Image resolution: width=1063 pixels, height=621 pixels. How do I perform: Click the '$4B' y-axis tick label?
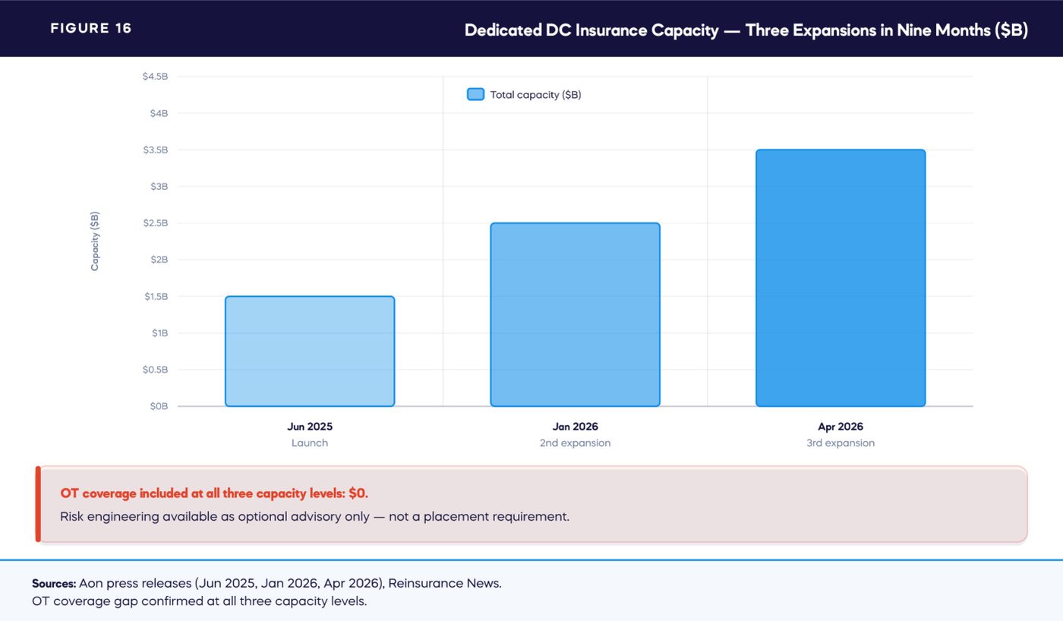[x=159, y=113]
